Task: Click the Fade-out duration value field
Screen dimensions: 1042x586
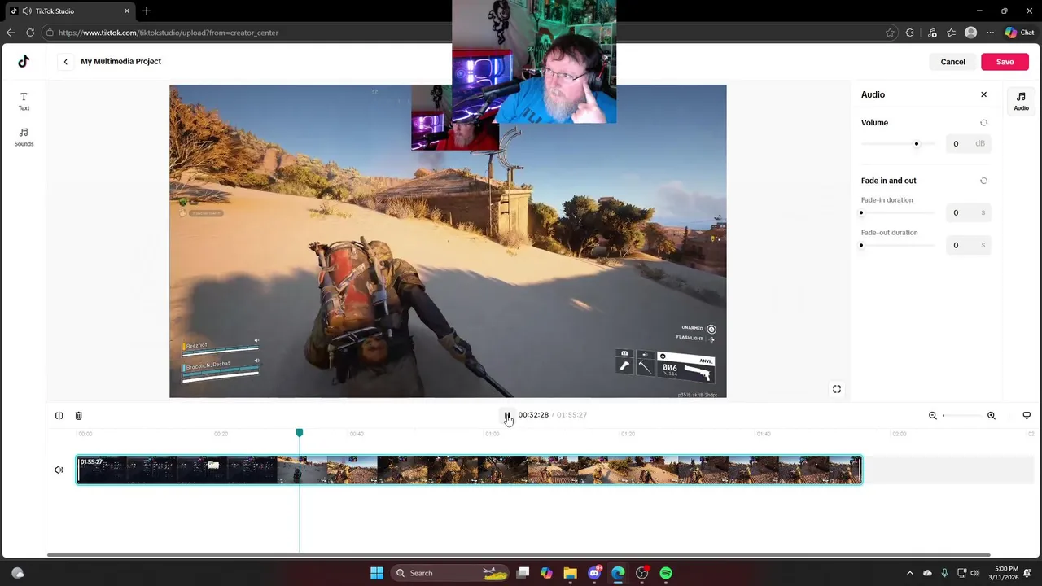Action: [968, 245]
